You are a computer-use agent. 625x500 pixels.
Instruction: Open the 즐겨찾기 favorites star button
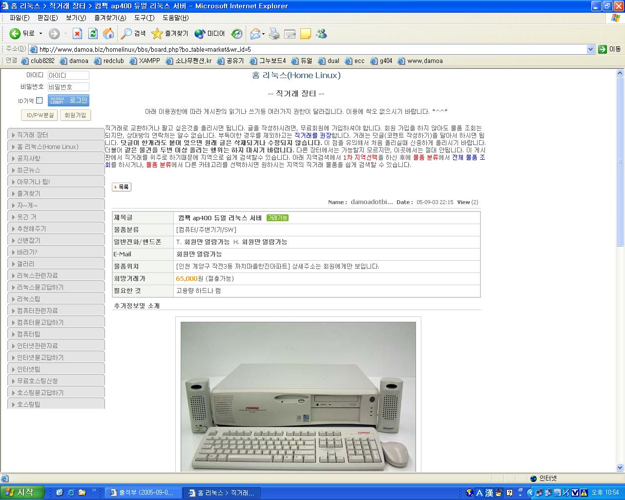pos(169,34)
